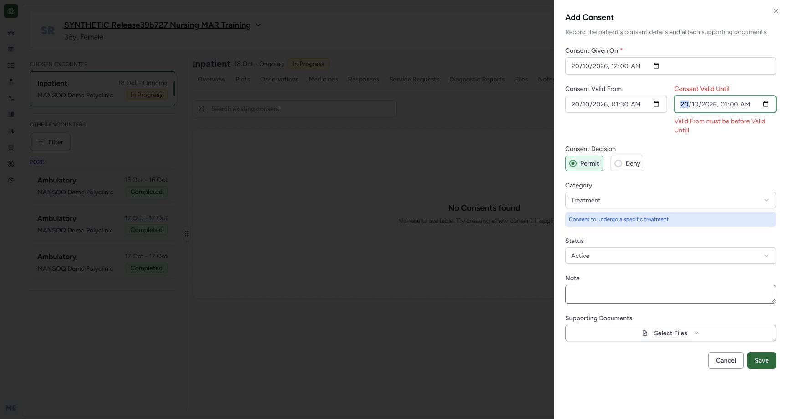Screen dimensions: 787x419
Task: Click the panel resize grip handle
Action: pos(187,233)
